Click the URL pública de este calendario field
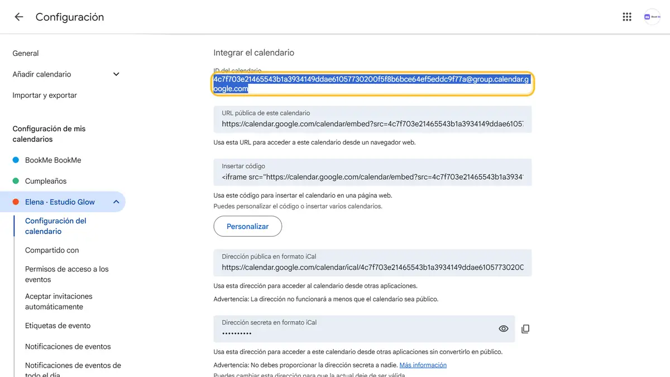 click(372, 119)
